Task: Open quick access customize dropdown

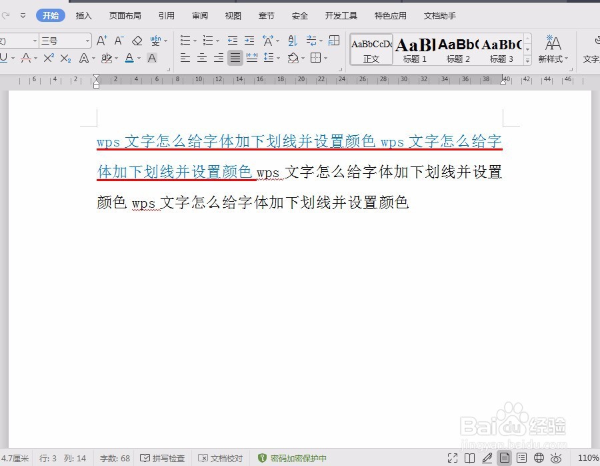Action: pyautogui.click(x=23, y=16)
